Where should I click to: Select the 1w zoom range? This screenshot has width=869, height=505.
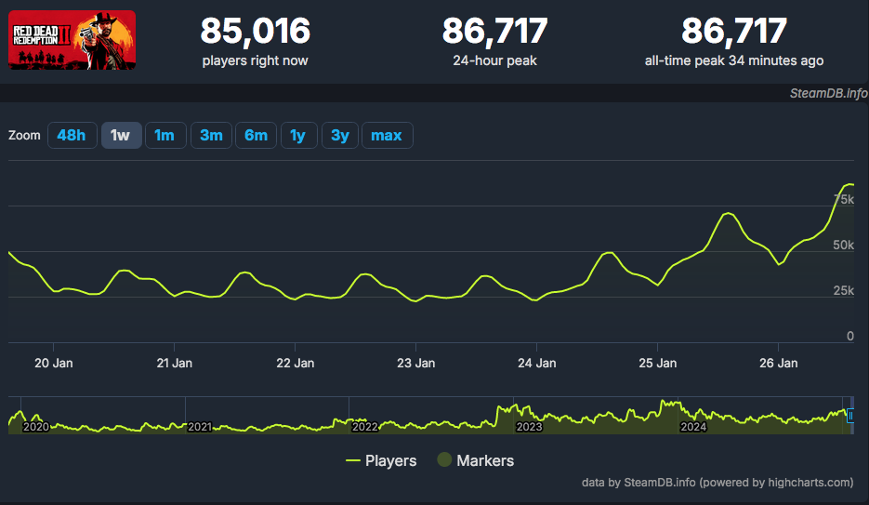[x=121, y=135]
